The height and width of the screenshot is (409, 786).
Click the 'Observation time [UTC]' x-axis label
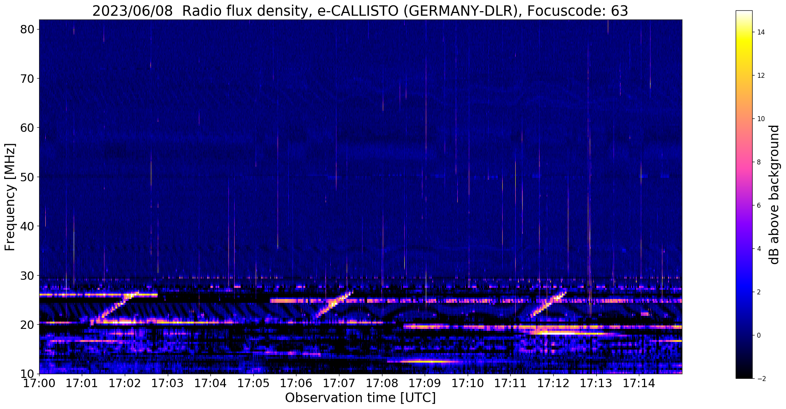click(x=360, y=398)
